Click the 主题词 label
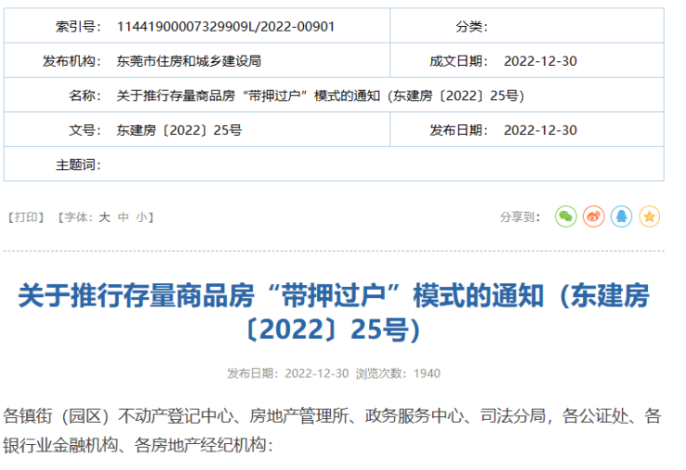 point(78,165)
